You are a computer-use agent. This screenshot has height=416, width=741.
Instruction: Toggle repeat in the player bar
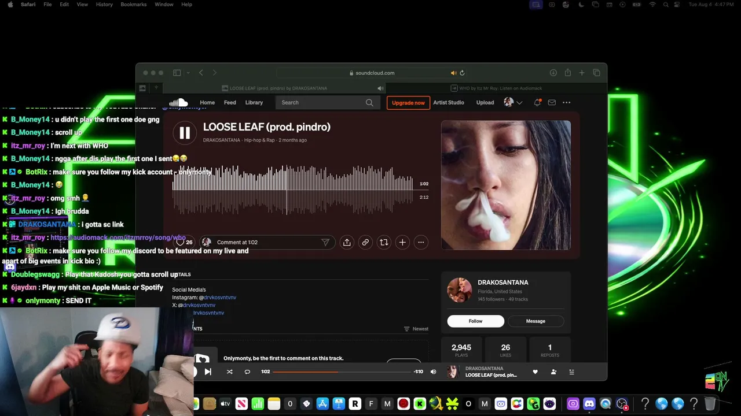click(247, 372)
